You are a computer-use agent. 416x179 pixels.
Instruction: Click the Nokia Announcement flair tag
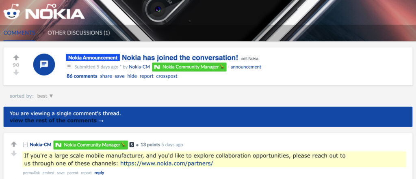coord(93,58)
